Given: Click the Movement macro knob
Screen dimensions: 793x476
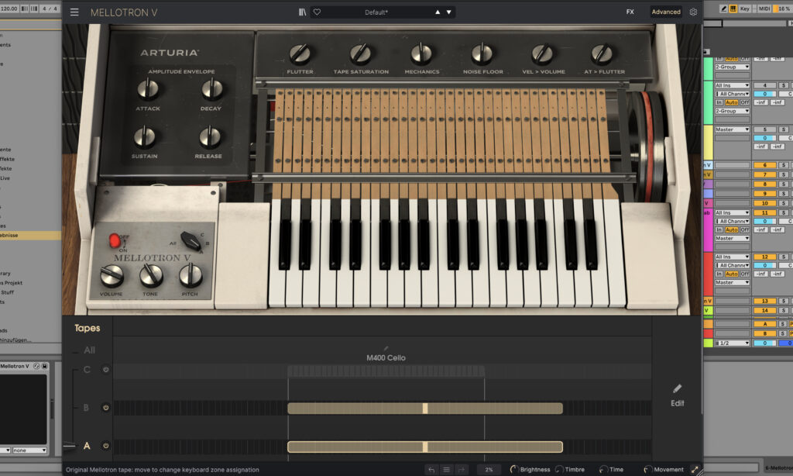Looking at the screenshot, I should click(648, 470).
